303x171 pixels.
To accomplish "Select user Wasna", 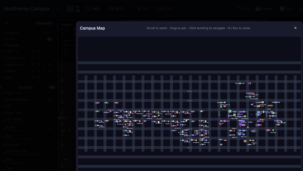I will click(11, 71).
